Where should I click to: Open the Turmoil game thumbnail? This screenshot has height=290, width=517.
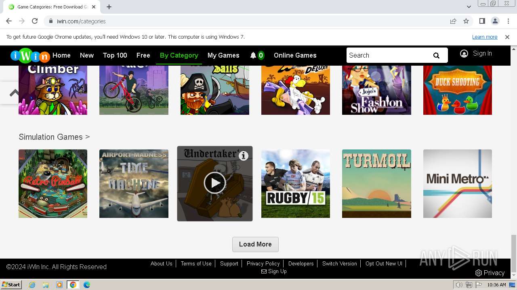tap(376, 184)
